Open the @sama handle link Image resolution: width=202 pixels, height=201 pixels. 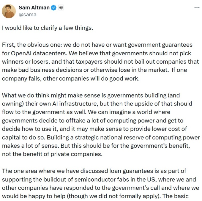(x=27, y=14)
